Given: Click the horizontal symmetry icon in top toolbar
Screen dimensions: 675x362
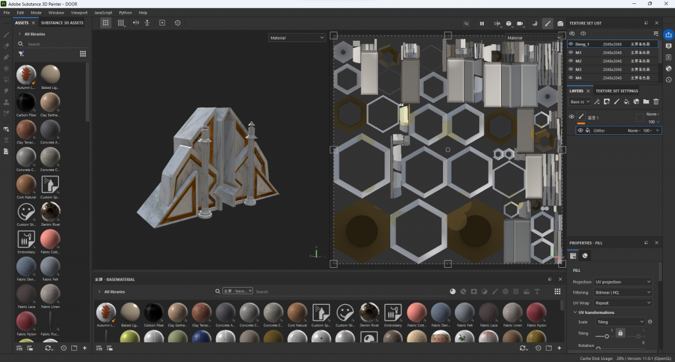Looking at the screenshot, I should [x=136, y=23].
